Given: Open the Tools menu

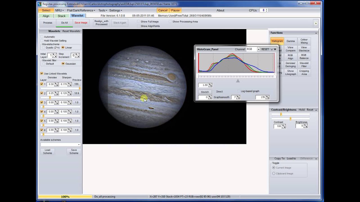Looking at the screenshot, I should (x=103, y=10).
